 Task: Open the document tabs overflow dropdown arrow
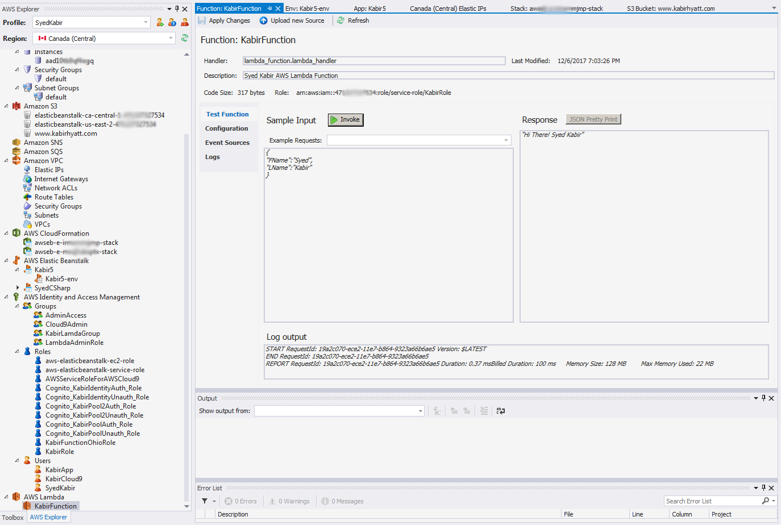click(774, 9)
